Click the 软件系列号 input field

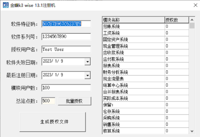pyautogui.click(x=66, y=37)
